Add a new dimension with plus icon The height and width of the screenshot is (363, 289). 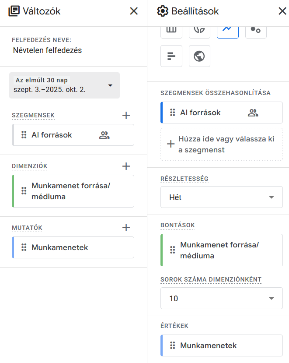(x=126, y=166)
